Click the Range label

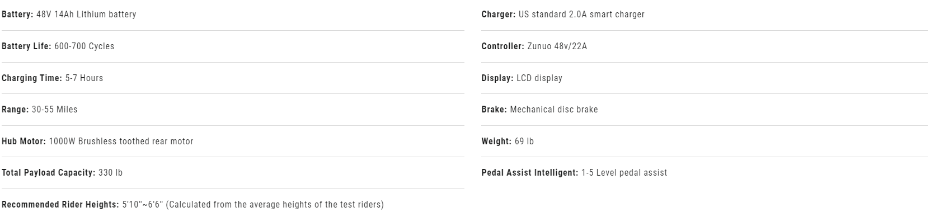pyautogui.click(x=15, y=110)
